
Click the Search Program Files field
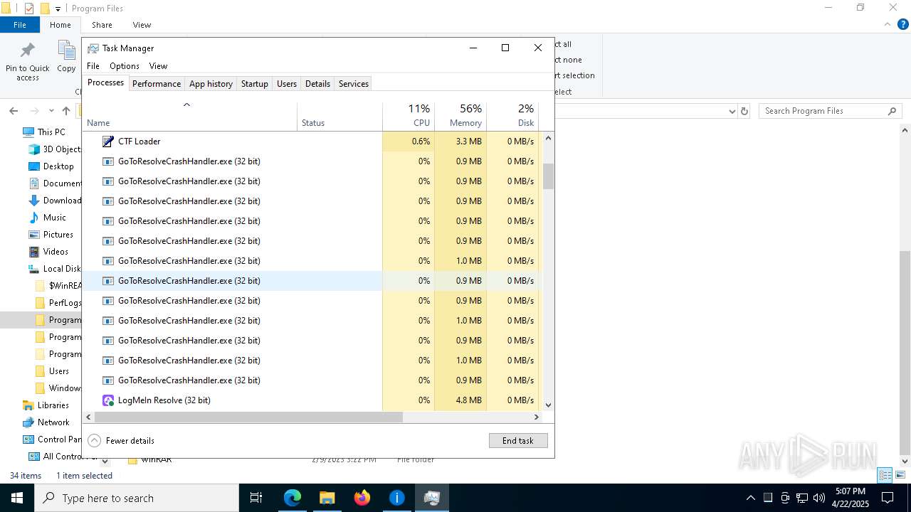830,111
